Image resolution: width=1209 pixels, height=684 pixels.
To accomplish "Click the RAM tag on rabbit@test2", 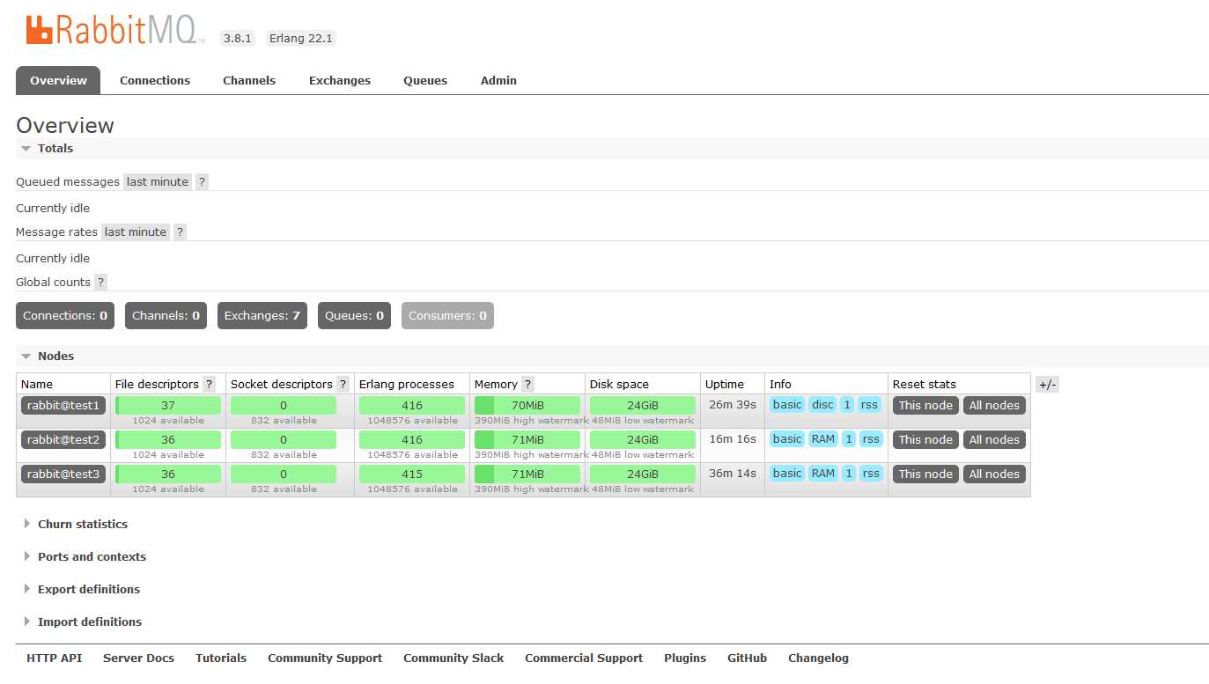I will (823, 439).
